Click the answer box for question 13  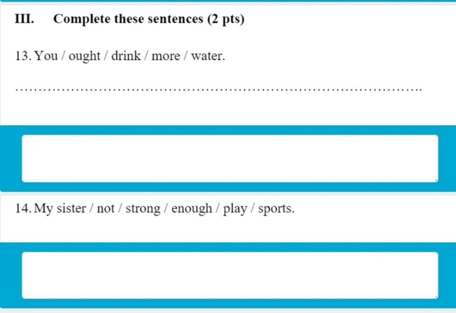point(230,159)
